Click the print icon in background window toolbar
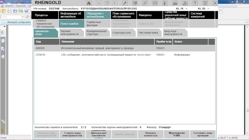The width and height of the screenshot is (249, 140). (x=15, y=11)
